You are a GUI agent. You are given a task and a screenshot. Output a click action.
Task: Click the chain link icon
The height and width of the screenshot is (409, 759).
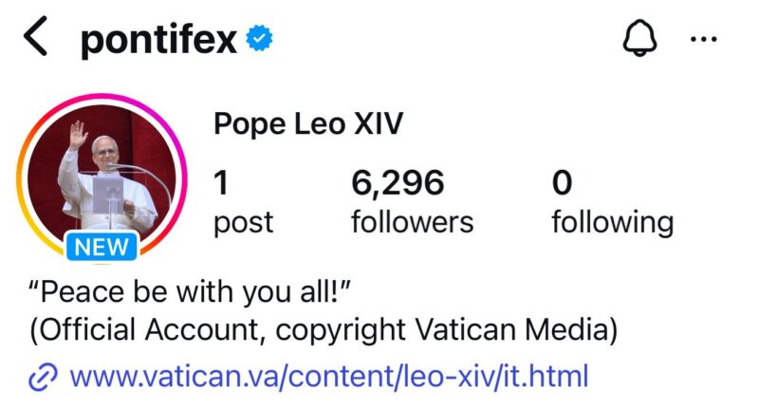point(44,377)
